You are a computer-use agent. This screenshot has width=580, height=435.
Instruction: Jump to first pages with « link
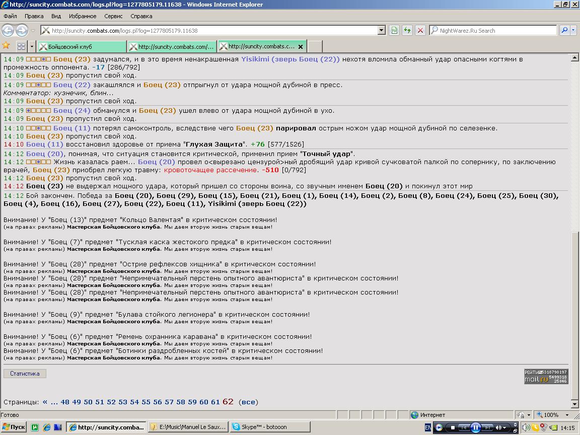pyautogui.click(x=45, y=402)
